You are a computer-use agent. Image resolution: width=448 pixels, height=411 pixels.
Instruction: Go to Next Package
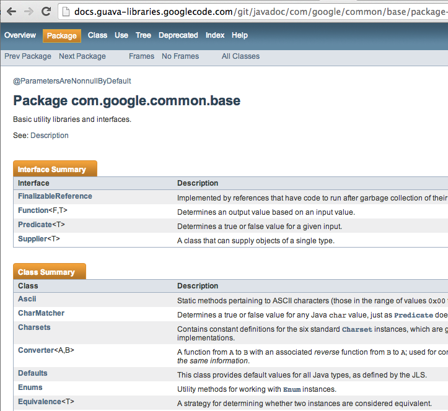(x=82, y=56)
